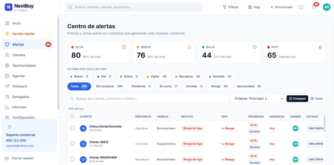
Task: Select the Todas 200 tab
Action: (x=79, y=86)
